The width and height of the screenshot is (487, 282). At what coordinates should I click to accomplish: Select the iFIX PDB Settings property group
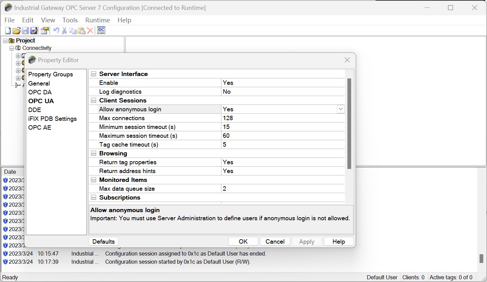pyautogui.click(x=52, y=119)
